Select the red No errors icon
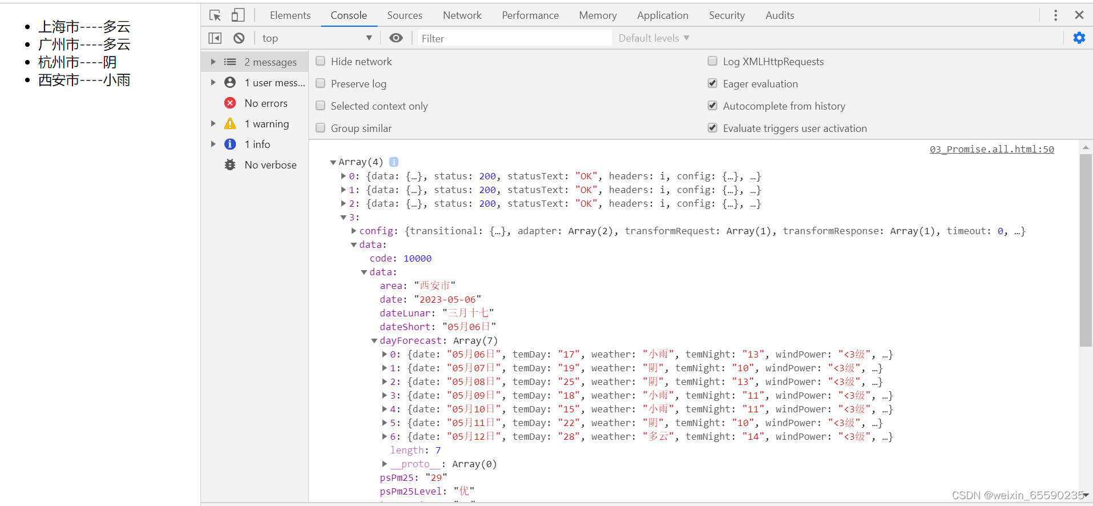This screenshot has width=1093, height=506. tap(230, 103)
